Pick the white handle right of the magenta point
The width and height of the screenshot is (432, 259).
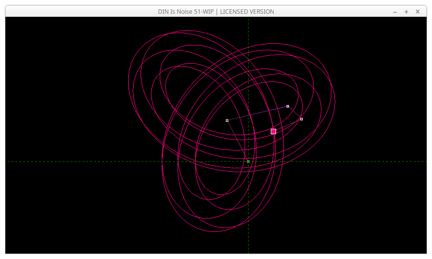click(301, 119)
